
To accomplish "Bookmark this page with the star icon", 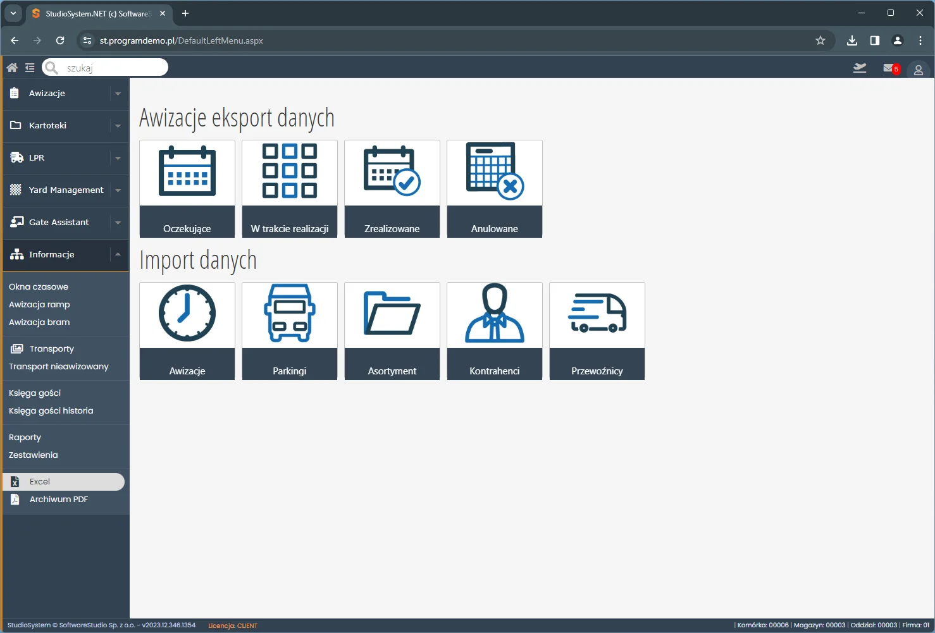I will tap(820, 40).
